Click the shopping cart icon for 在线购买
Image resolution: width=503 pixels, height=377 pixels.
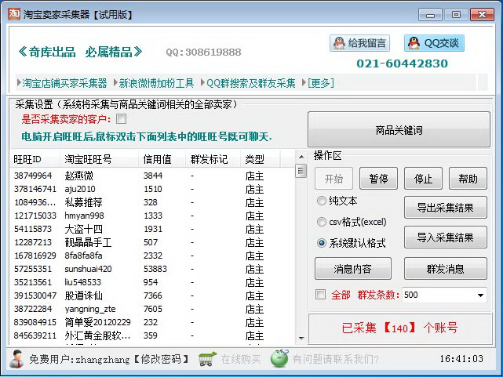207,359
